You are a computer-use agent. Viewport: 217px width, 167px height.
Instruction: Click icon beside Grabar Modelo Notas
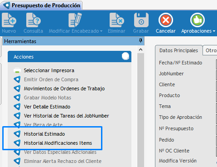(x=17, y=98)
